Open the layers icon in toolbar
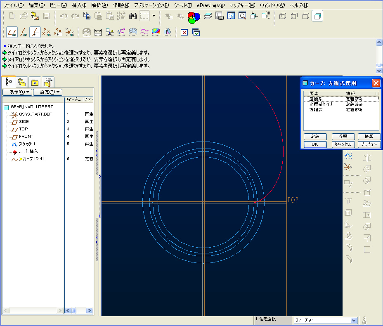Viewport: 383px width, 326px height. tap(208, 16)
